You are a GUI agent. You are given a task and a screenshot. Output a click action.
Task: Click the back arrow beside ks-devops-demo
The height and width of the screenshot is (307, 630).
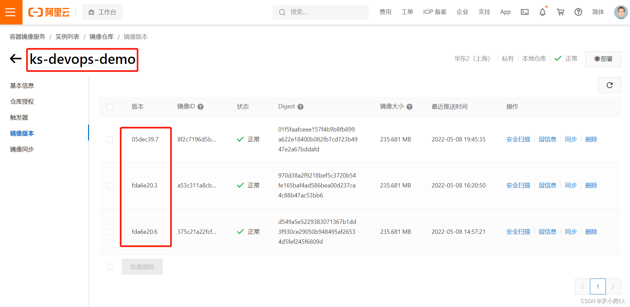tap(15, 59)
